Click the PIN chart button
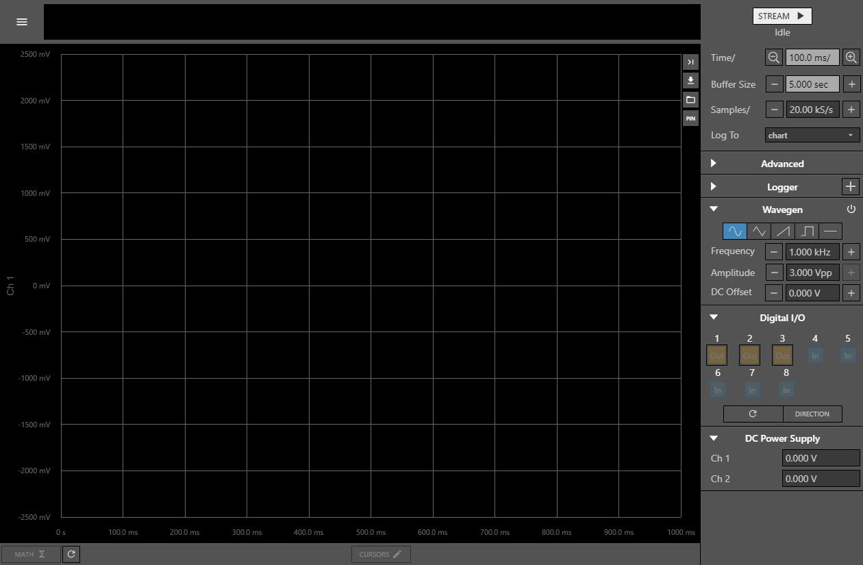The width and height of the screenshot is (863, 565). (690, 118)
